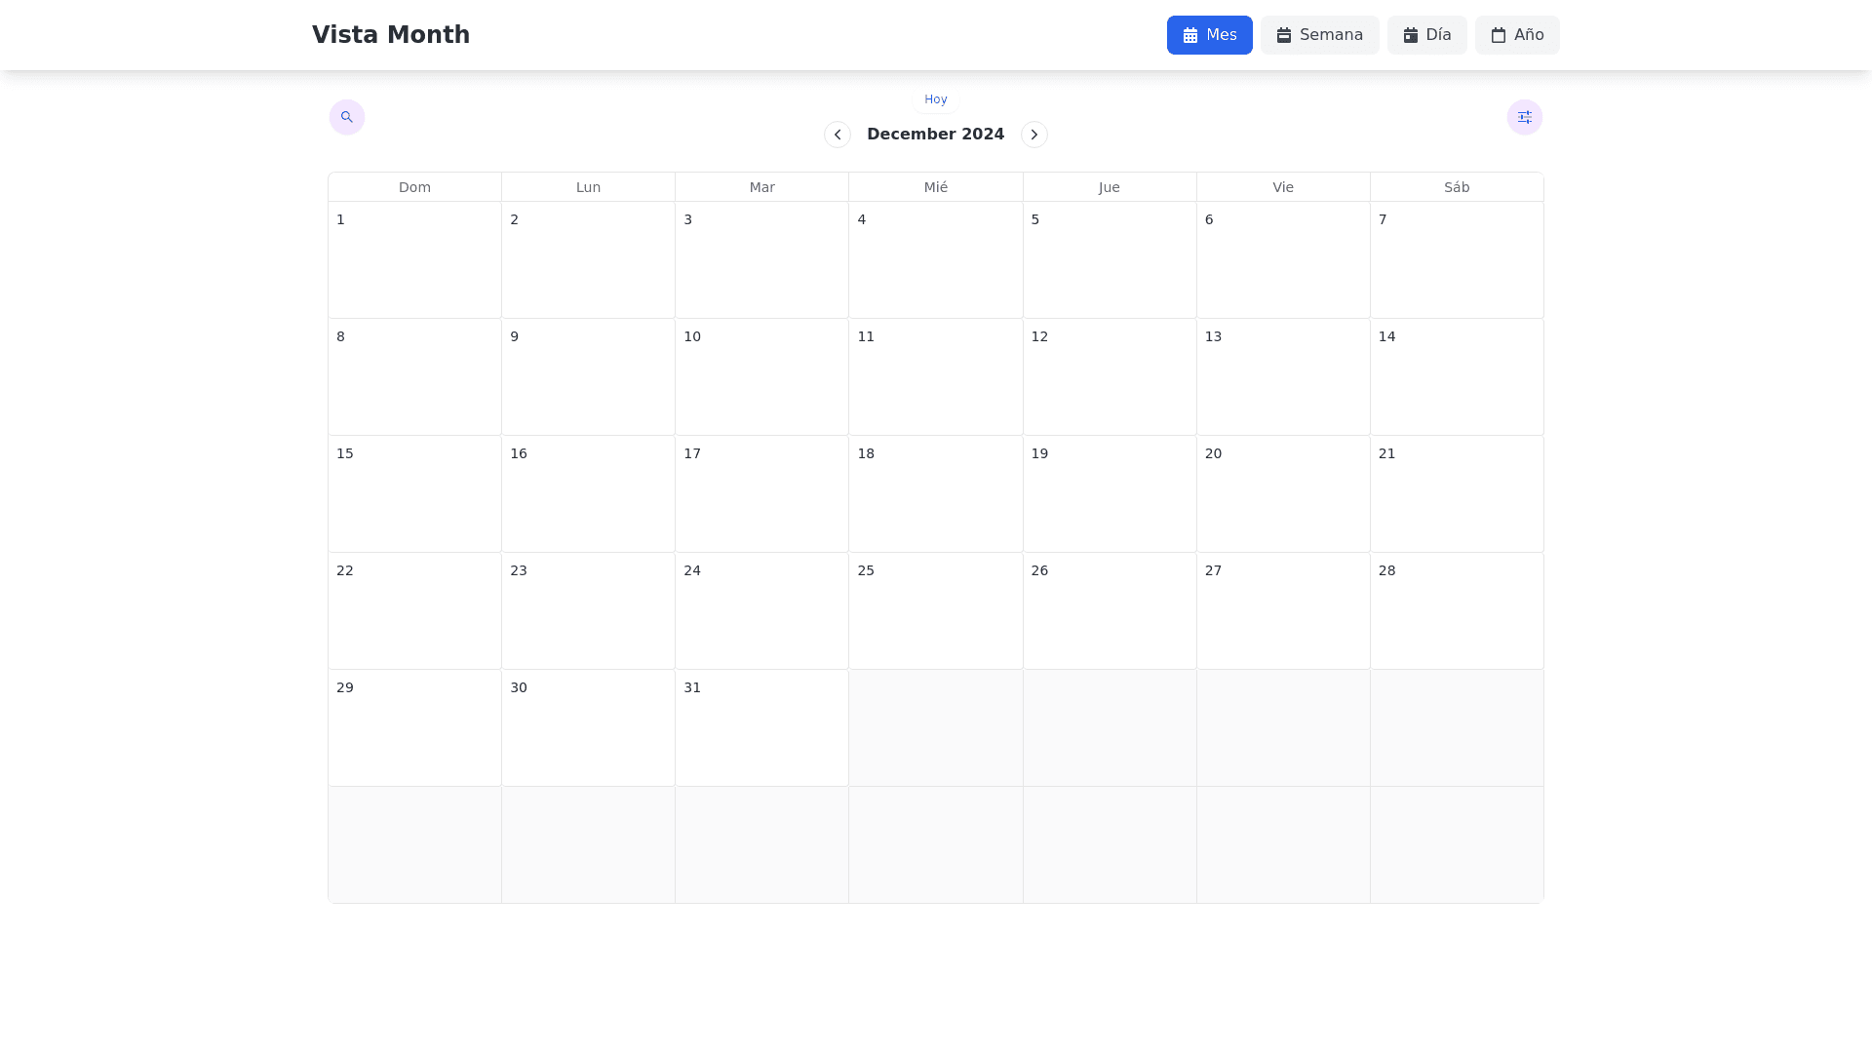Select December 14 day cell
Screen dimensions: 1872x1053
[1457, 376]
